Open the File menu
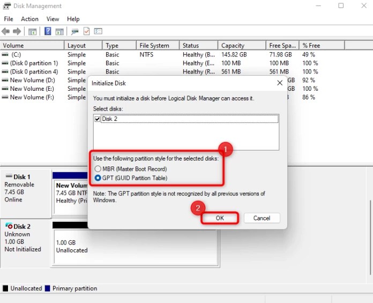Viewport: 373px width, 303px height. (9, 19)
